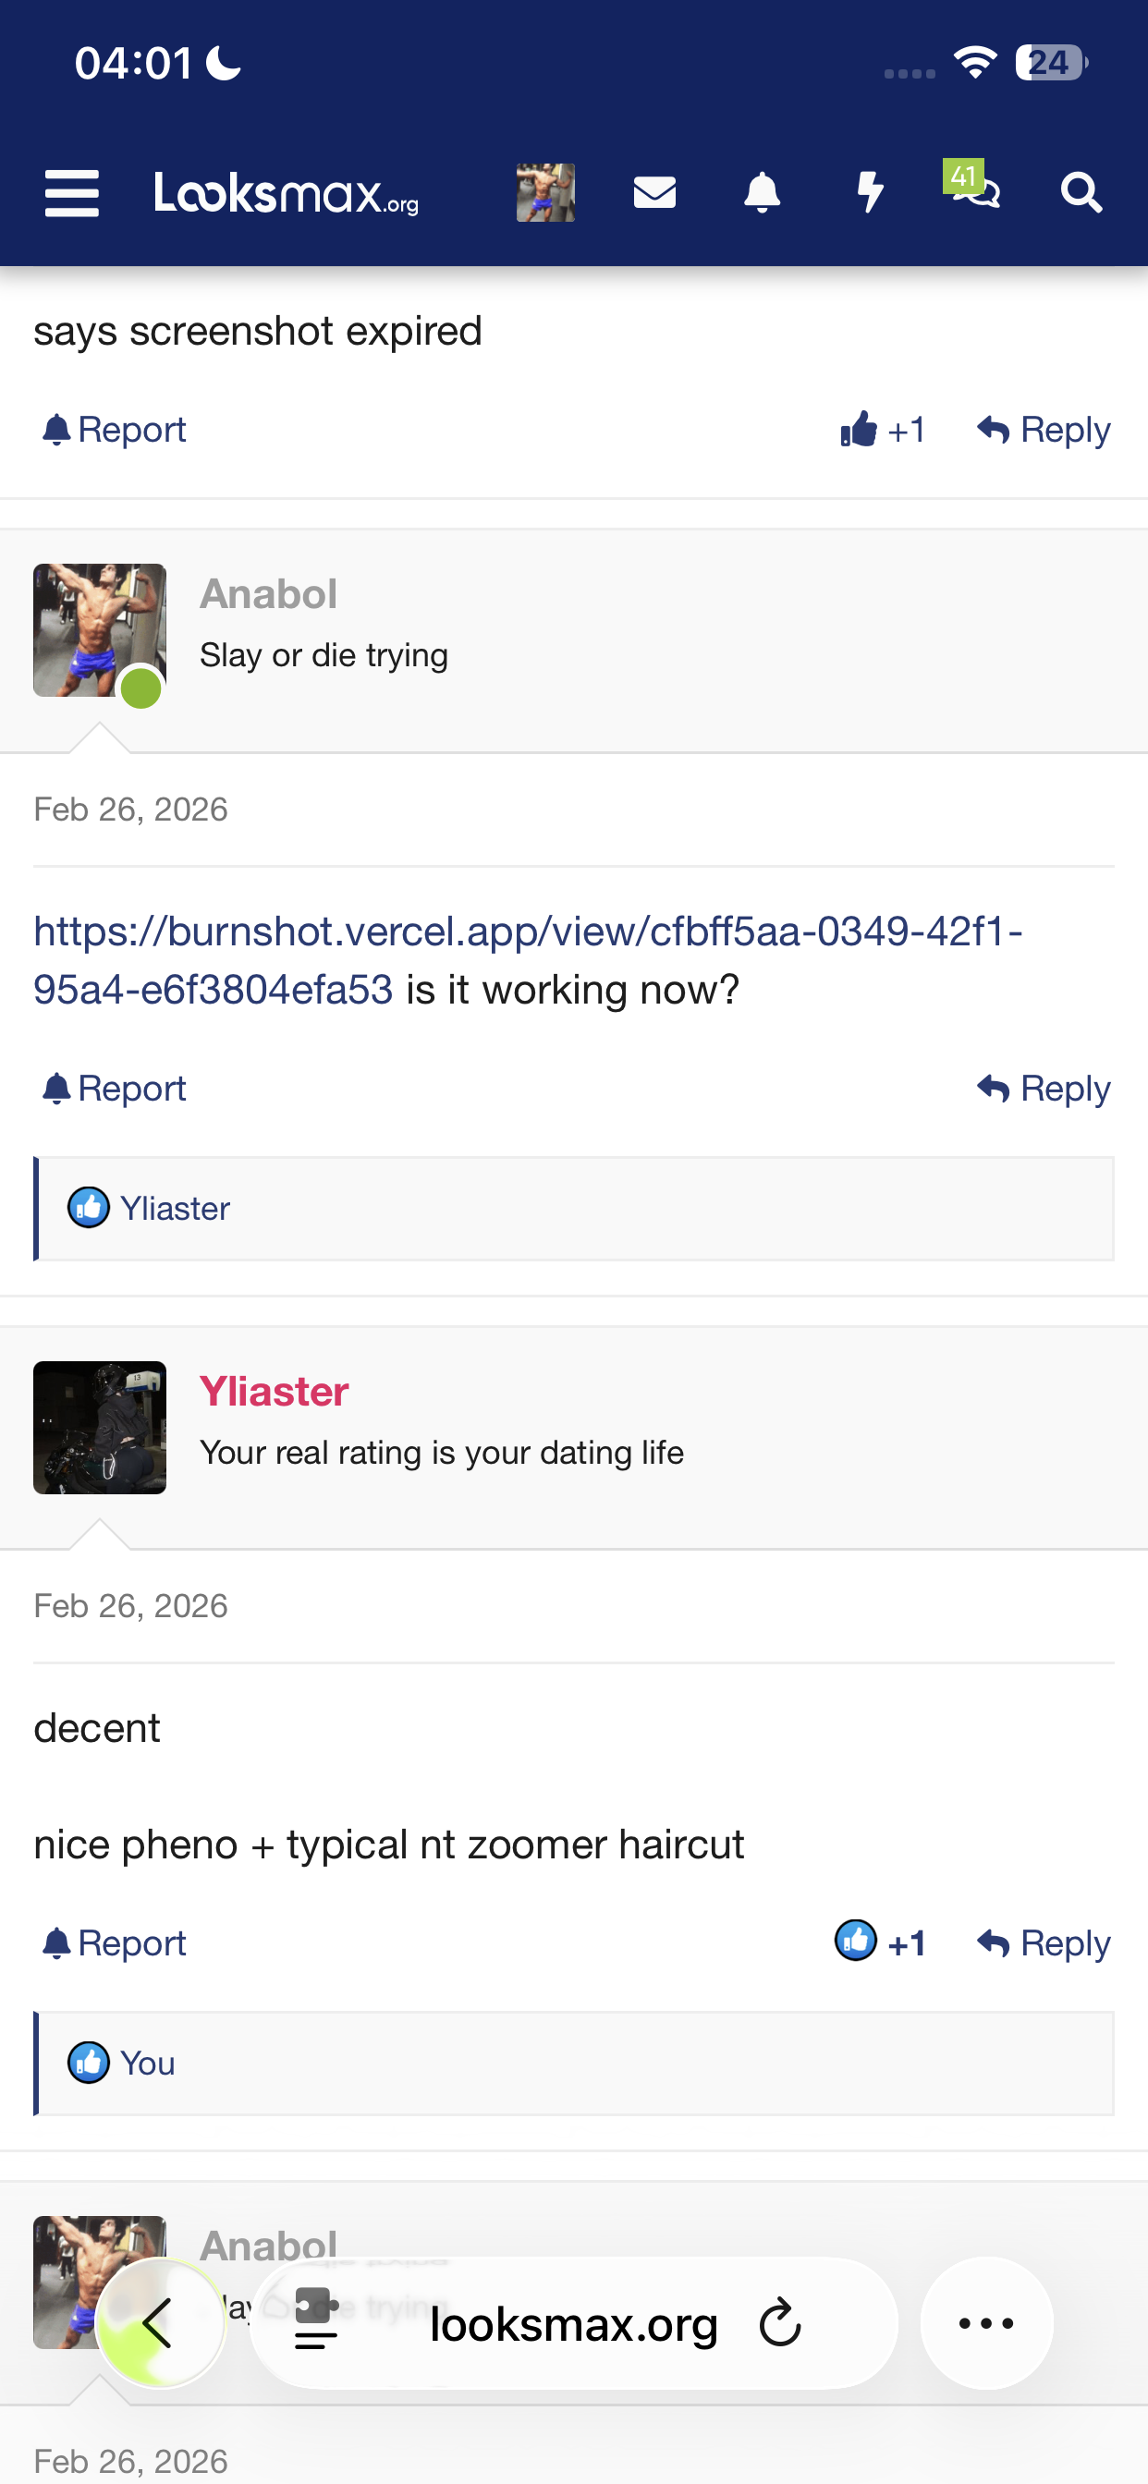The height and width of the screenshot is (2484, 1148).
Task: Go to Looksmax.org home via logo
Action: (287, 193)
